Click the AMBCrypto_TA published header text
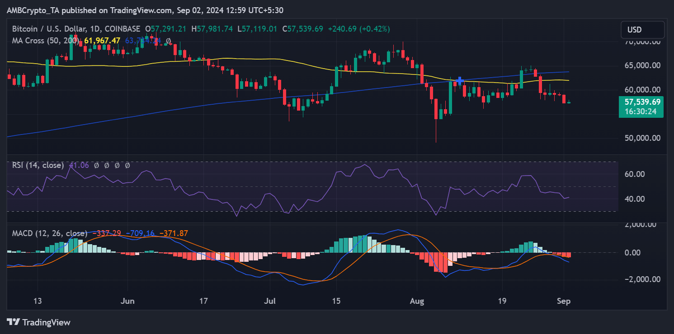Screen dimensions: 674x334 pyautogui.click(x=145, y=10)
